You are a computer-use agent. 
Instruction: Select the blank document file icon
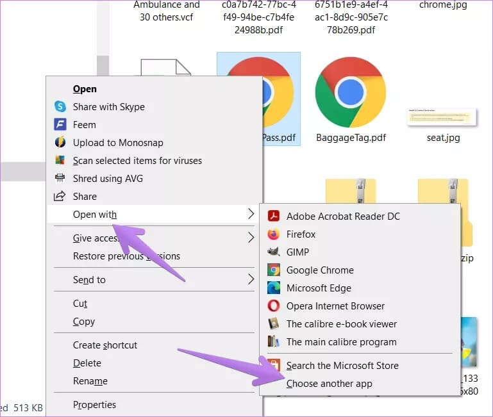(166, 67)
